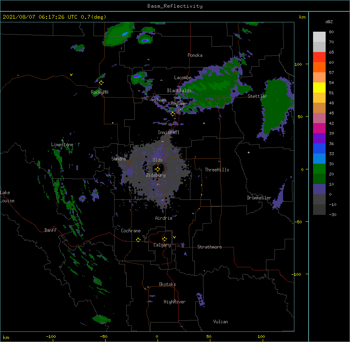Click the Olds town label
This screenshot has height=342, width=350.
158,160
